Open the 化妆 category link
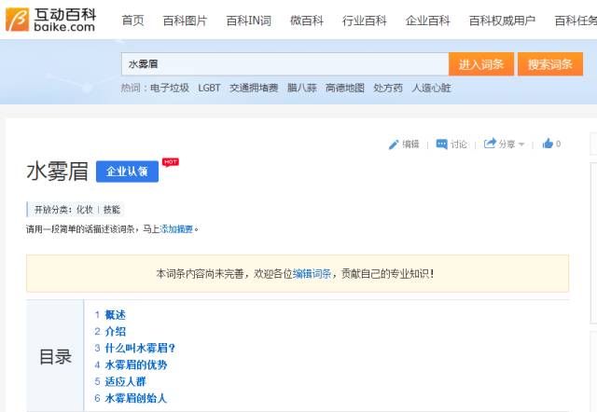 click(x=85, y=210)
